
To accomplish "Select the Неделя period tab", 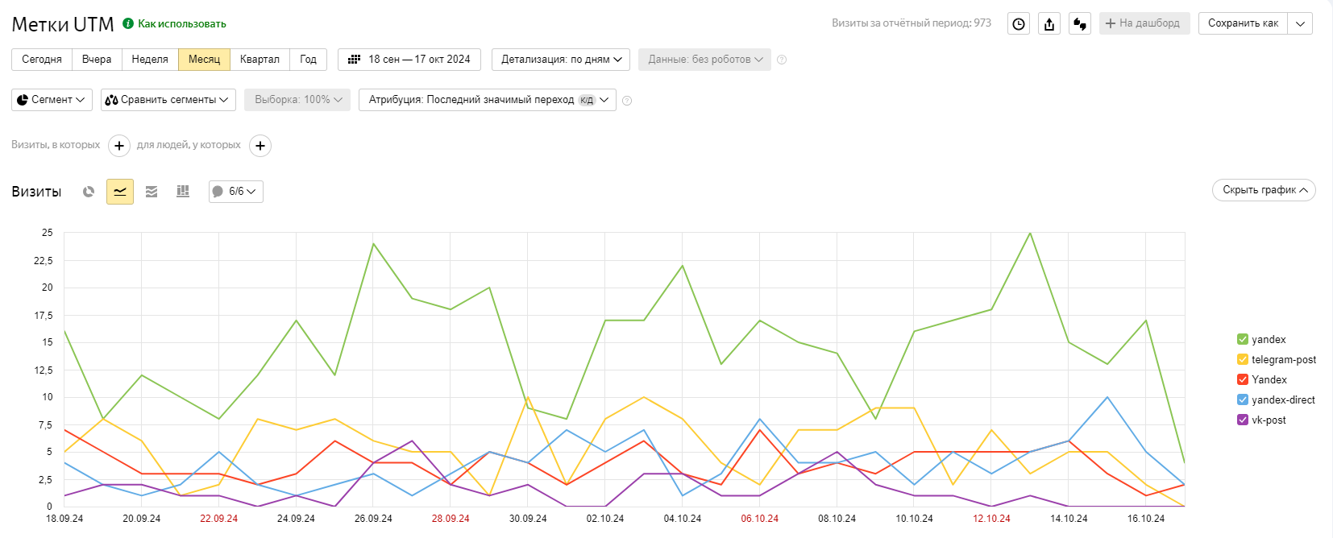I will click(x=150, y=60).
